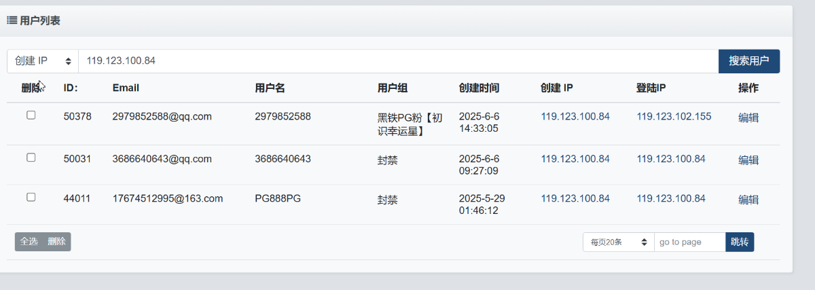Check the box for user 44011
This screenshot has width=815, height=290.
point(31,197)
